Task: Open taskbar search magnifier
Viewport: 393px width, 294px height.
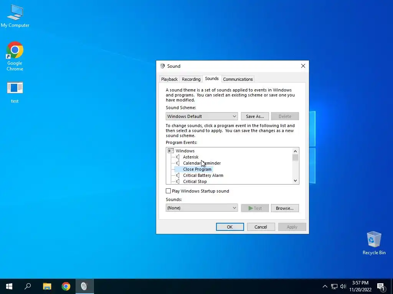Action: [28, 286]
